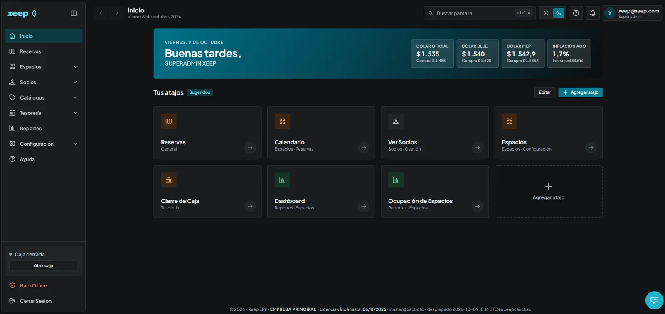Image resolution: width=665 pixels, height=314 pixels.
Task: Click the dashed Agregar atajo placeholder card
Action: 548,192
